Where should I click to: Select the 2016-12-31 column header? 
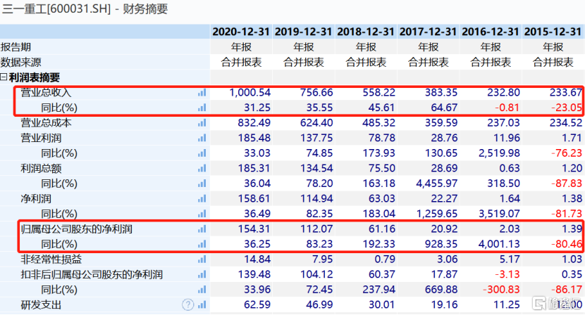pyautogui.click(x=491, y=32)
